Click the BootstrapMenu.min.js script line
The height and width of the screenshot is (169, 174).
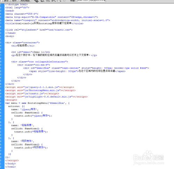click(x=40, y=90)
